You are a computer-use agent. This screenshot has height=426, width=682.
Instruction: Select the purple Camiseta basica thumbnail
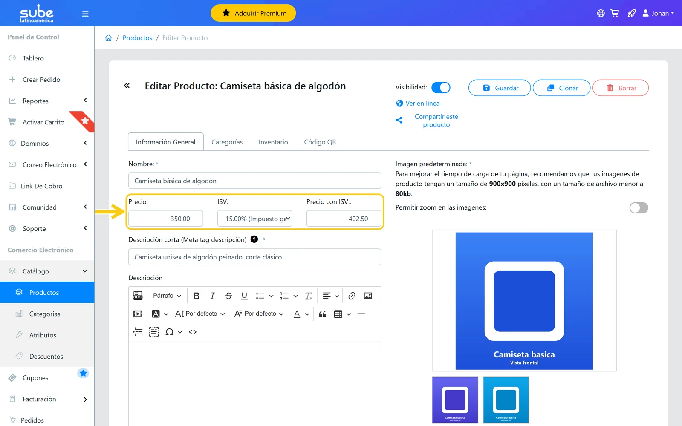click(455, 400)
